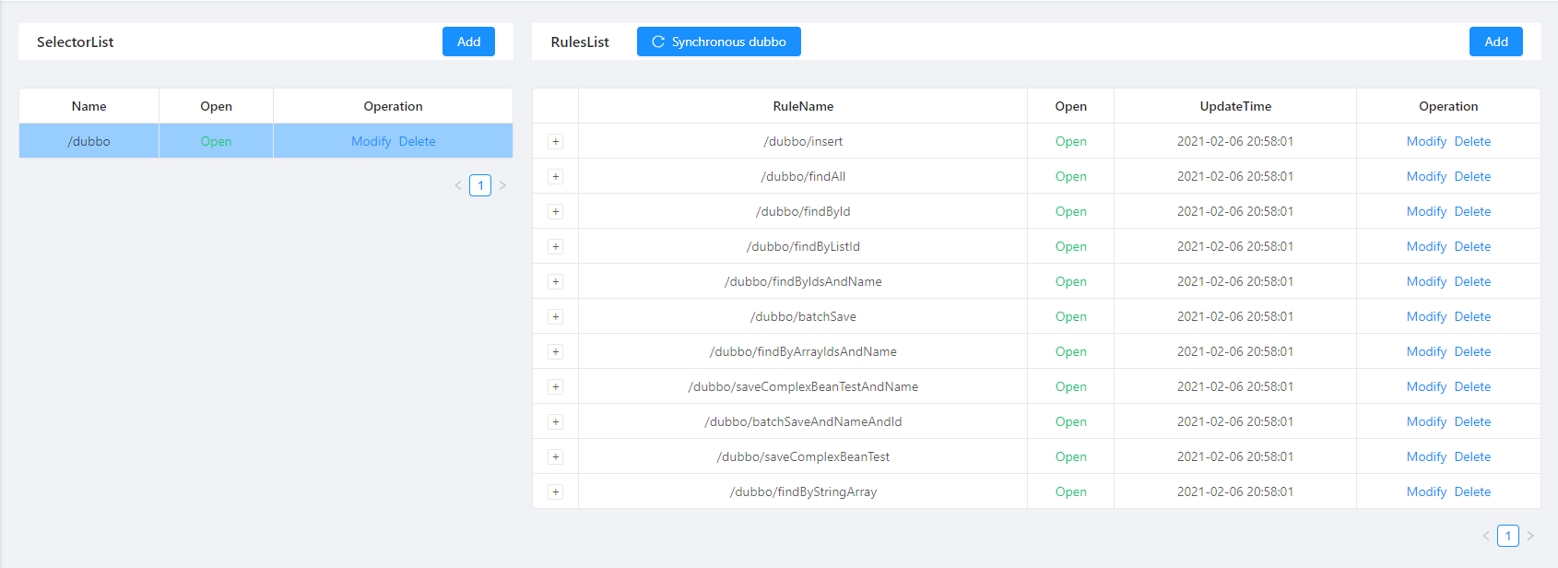Go to previous page in RulesList pagination
The height and width of the screenshot is (568, 1558).
(x=1485, y=536)
